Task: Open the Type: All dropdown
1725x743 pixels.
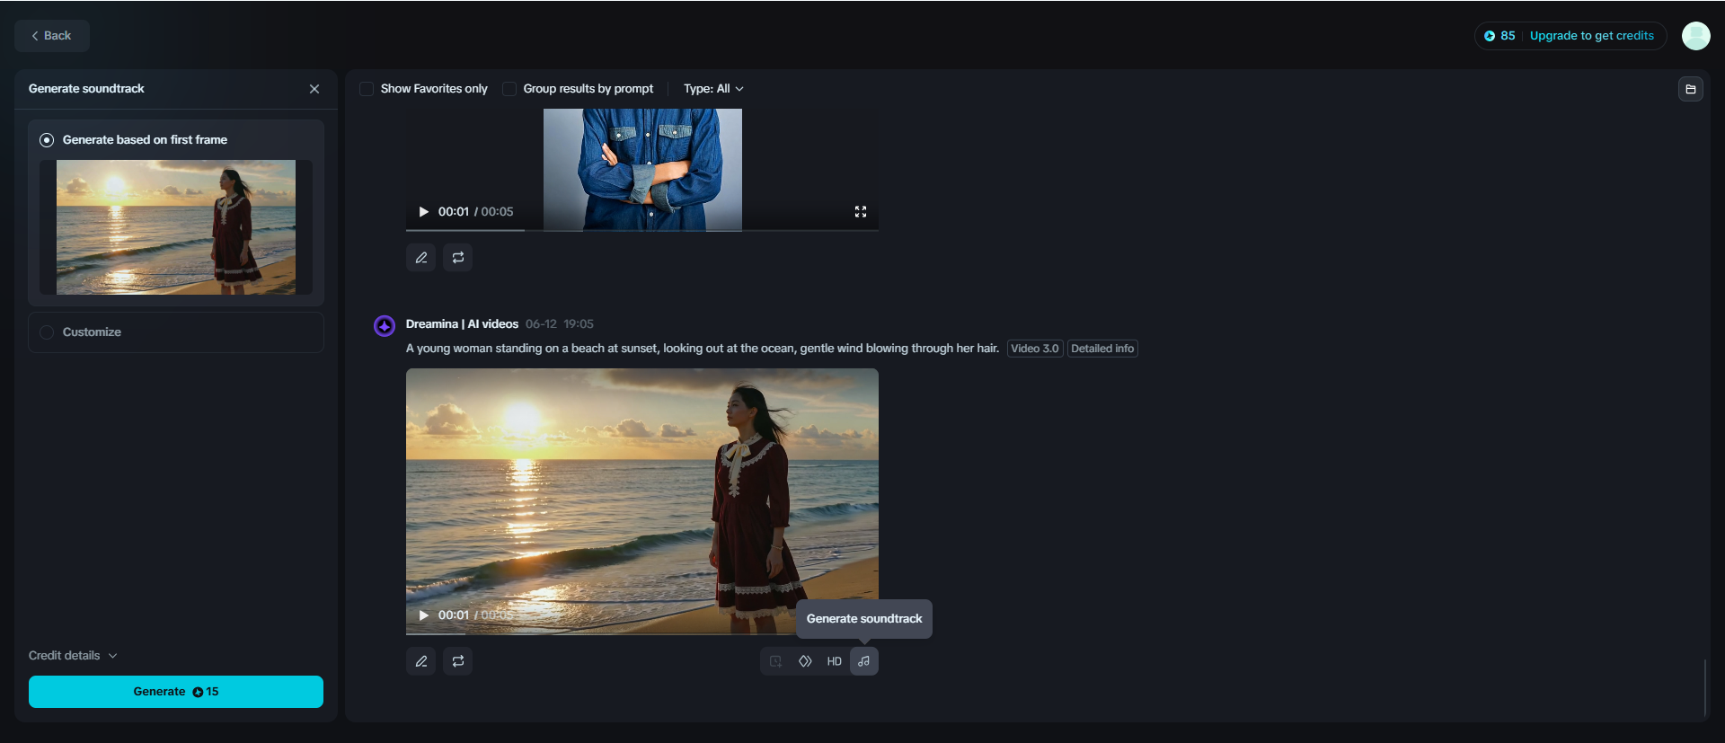Action: (x=713, y=89)
